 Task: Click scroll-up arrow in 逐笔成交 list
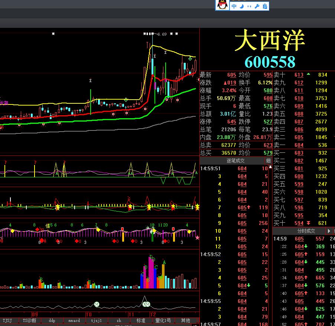[270, 167]
